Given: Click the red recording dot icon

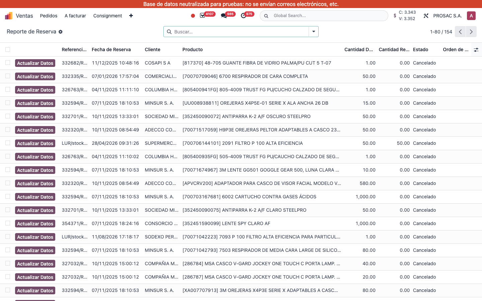Looking at the screenshot, I should coord(193,16).
